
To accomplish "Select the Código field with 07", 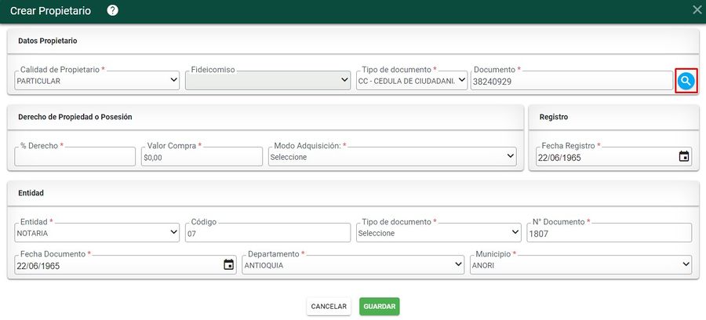I will point(267,233).
